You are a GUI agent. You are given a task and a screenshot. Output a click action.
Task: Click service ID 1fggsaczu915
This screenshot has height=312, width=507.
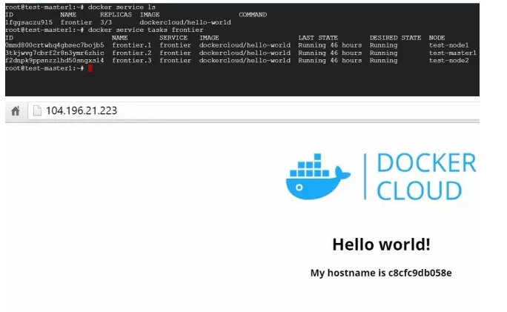click(x=29, y=22)
